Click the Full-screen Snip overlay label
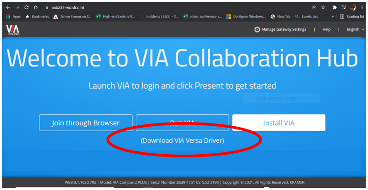Screen dimensions: 368x190 (x=281, y=98)
